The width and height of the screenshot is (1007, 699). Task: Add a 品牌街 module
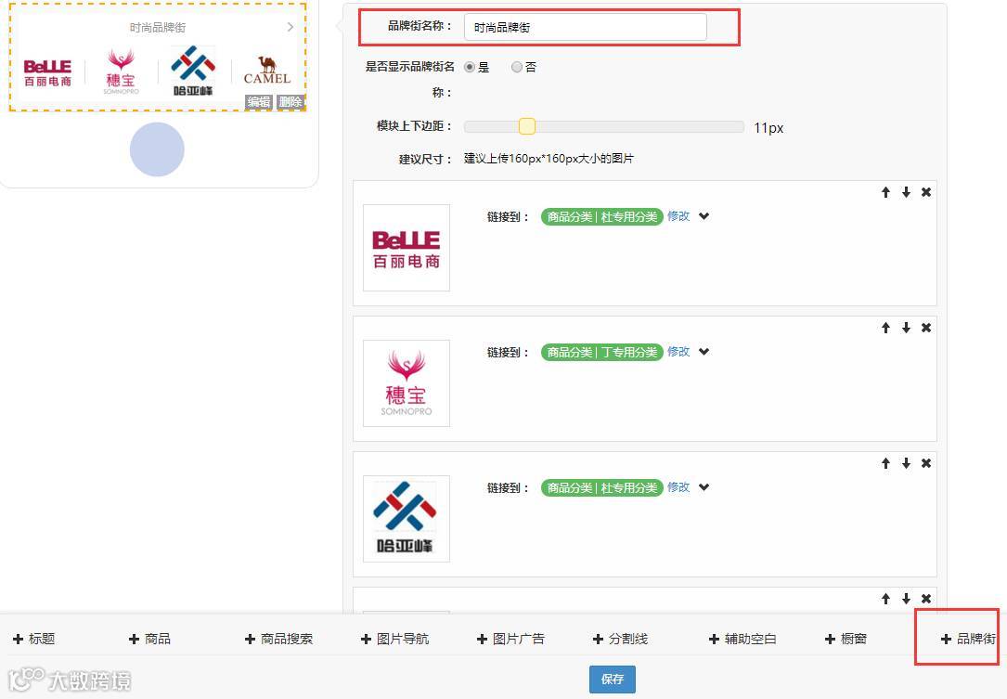tap(968, 640)
